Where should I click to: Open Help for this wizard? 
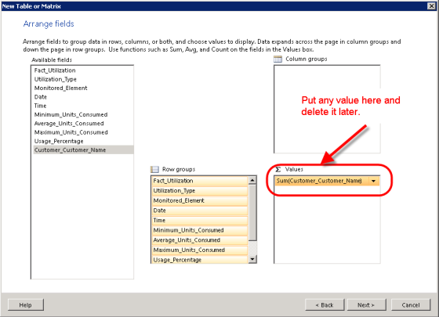click(26, 305)
